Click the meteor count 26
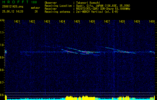This screenshot has height=100, width=157. tap(36, 11)
